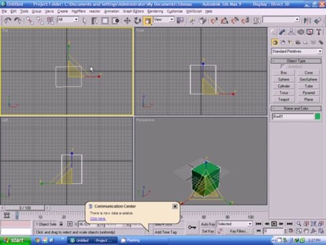
Task: Click the Align tool icon
Action: point(318,21)
